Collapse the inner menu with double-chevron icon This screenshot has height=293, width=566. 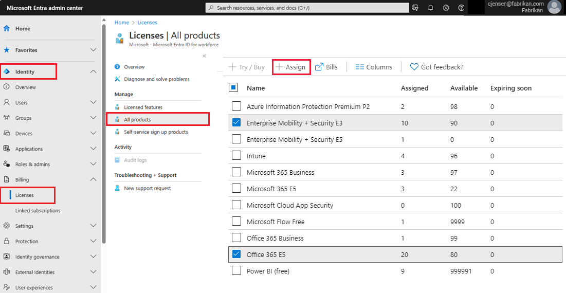pos(204,56)
